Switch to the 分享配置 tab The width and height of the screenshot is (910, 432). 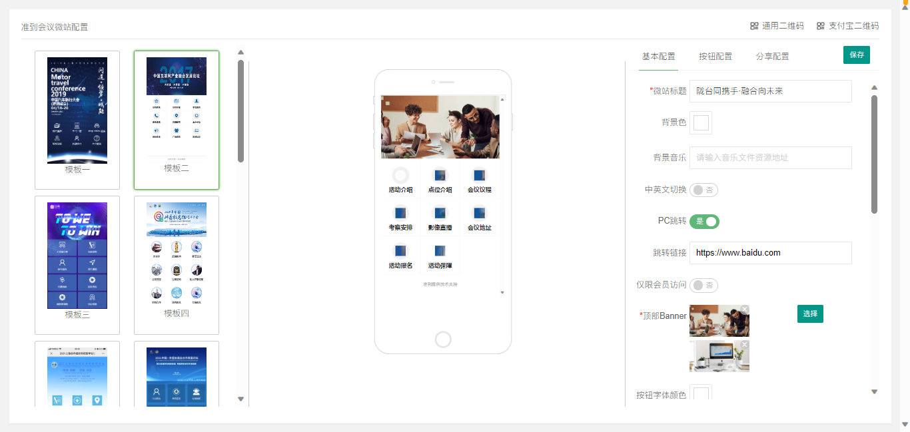tap(772, 57)
